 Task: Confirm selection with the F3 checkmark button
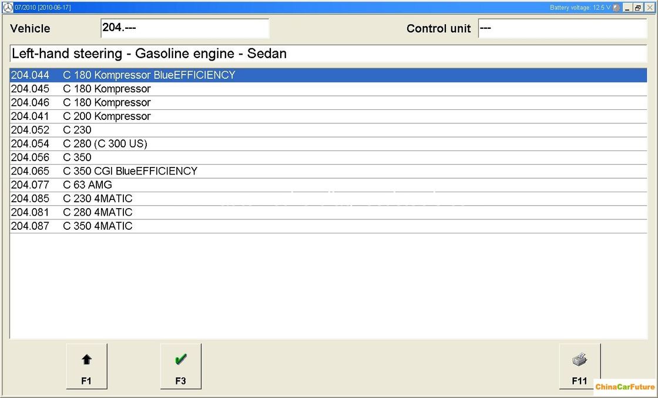coord(180,366)
